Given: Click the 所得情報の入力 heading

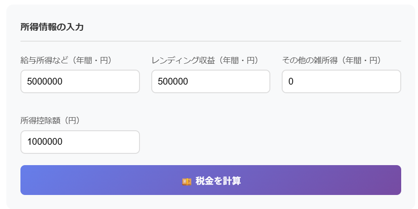Looking at the screenshot, I should tap(52, 27).
